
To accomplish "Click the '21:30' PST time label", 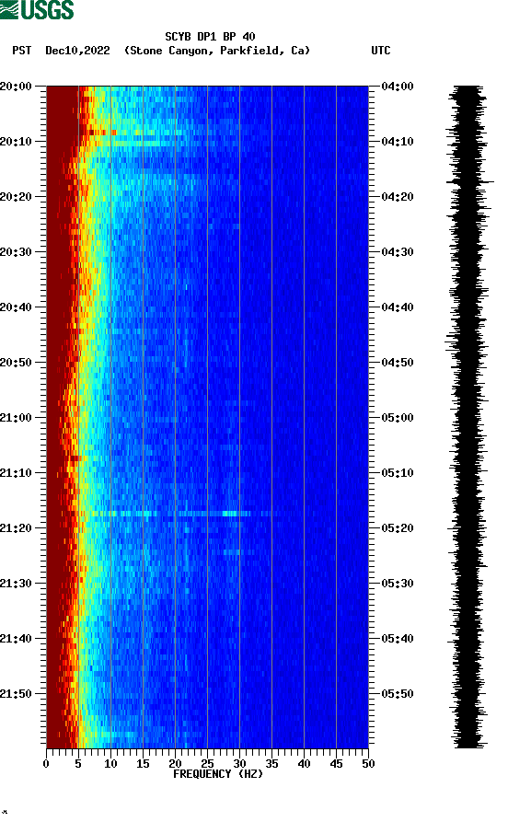I will pyautogui.click(x=16, y=584).
